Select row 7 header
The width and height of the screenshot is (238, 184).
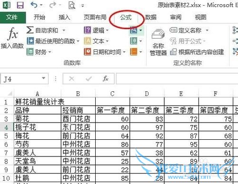(x=6, y=153)
